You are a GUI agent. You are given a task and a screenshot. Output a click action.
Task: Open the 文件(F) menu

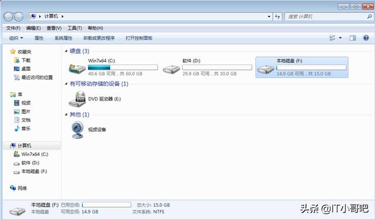pos(13,28)
